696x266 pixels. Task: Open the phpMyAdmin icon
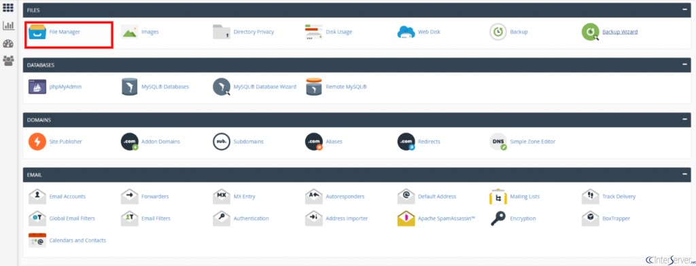(37, 87)
